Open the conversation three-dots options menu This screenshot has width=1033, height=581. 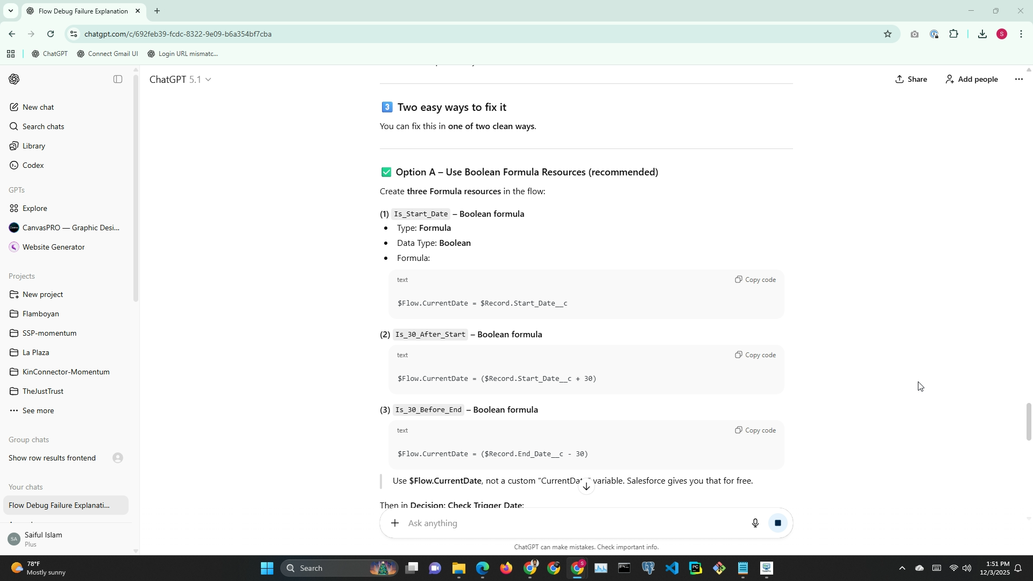point(1018,79)
